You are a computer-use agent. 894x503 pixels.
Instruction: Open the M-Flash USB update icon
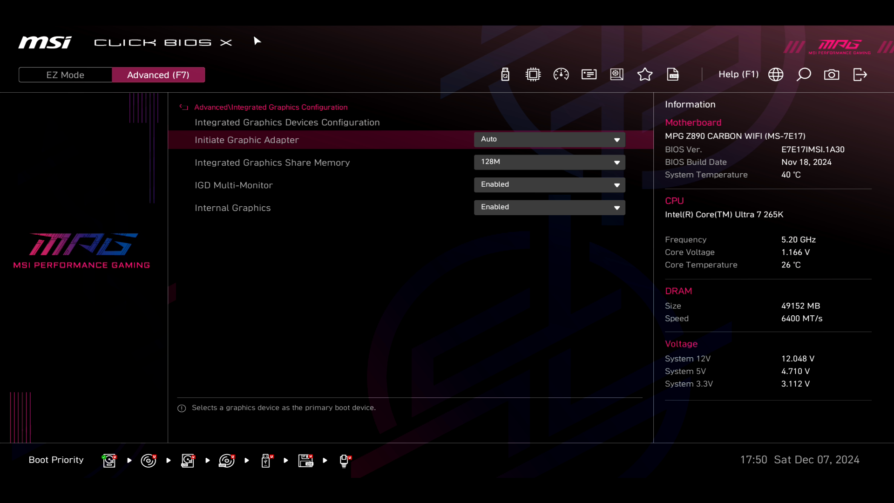[505, 75]
